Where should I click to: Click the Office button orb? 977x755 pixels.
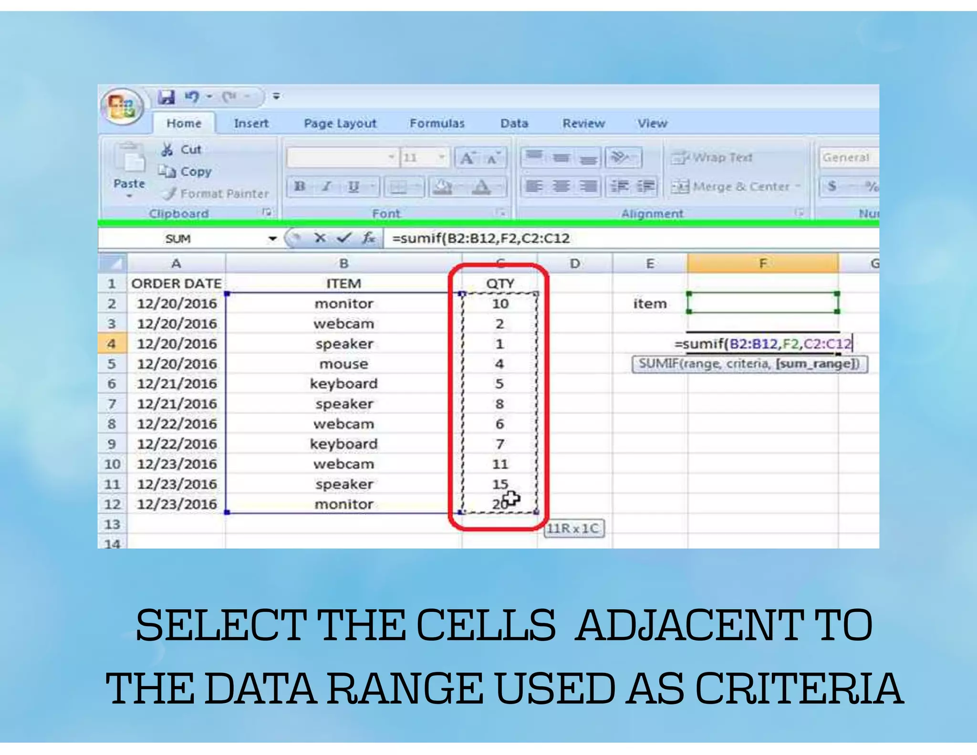click(122, 106)
